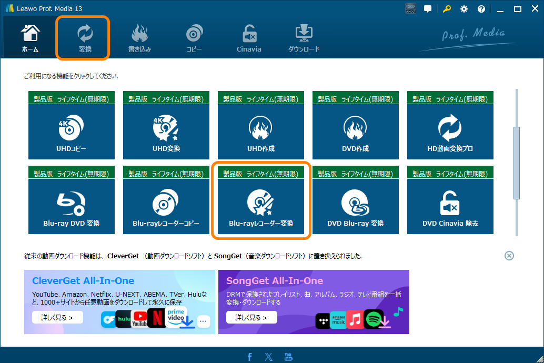Open DVD Cinavia 除去 module
544x363 pixels.
pos(450,206)
